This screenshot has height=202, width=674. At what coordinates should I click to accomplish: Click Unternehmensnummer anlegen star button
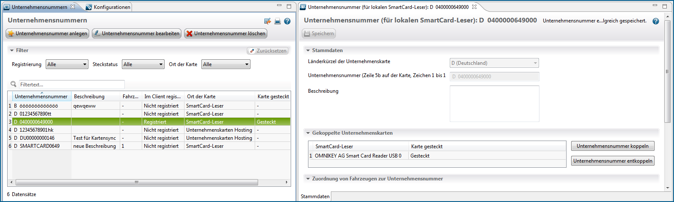pyautogui.click(x=47, y=33)
